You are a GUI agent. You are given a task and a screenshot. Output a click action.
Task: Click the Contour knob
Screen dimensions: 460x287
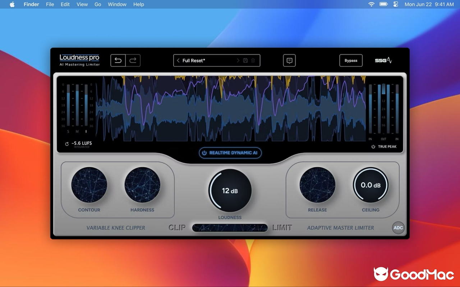click(89, 185)
